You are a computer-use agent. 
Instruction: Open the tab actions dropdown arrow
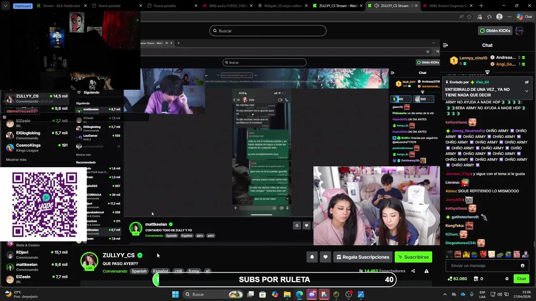pos(5,6)
